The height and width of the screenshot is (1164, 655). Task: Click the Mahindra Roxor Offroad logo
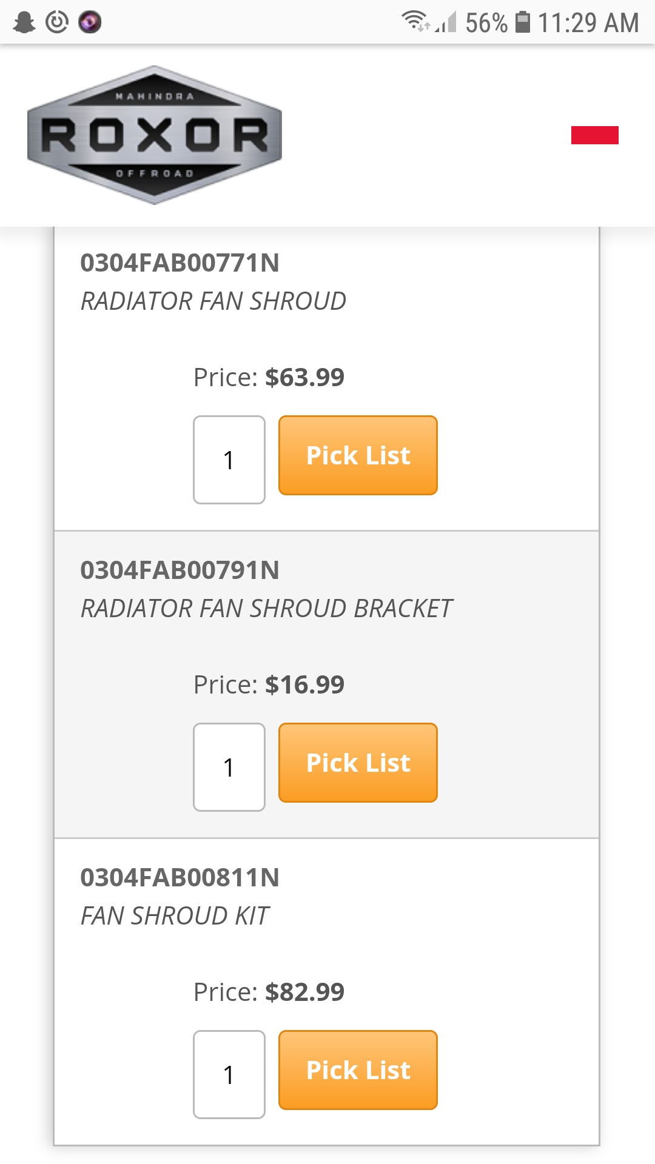155,135
